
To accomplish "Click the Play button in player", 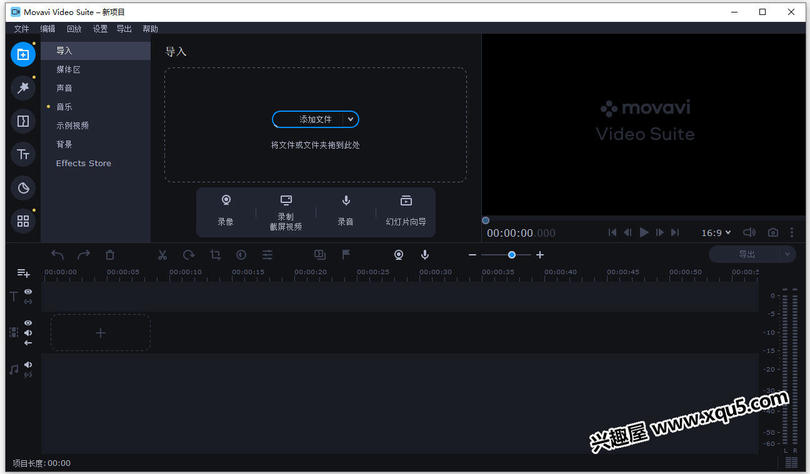I will click(x=644, y=232).
